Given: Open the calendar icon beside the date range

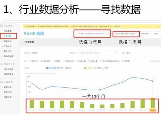Looking at the screenshot, I should tap(109, 34).
